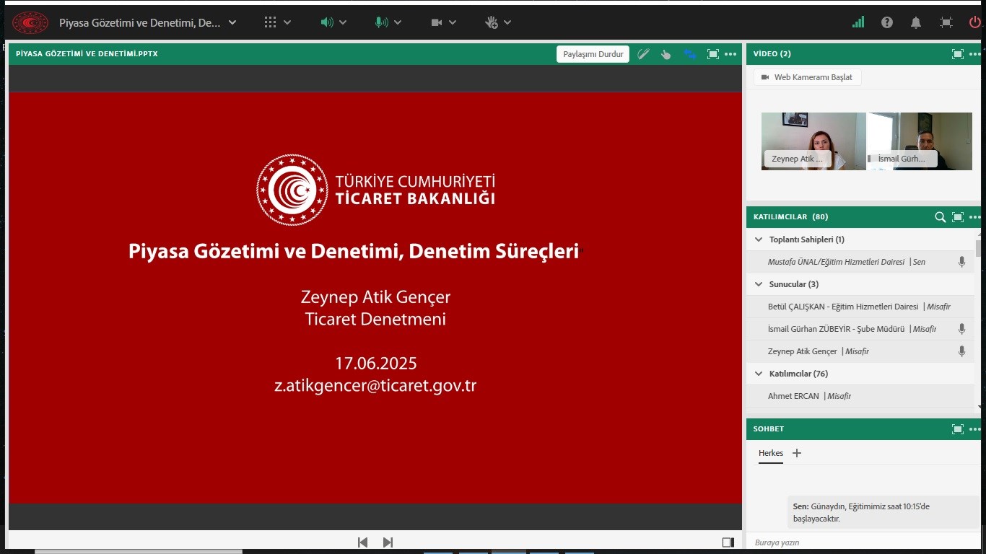Screen dimensions: 986x554
Task: Start webcam with Web Kameramı Başlat
Action: click(807, 77)
